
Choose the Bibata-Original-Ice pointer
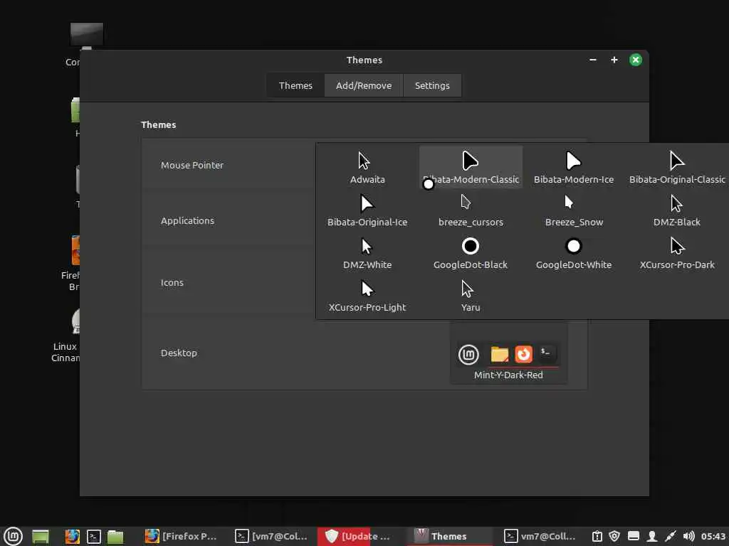pos(367,210)
